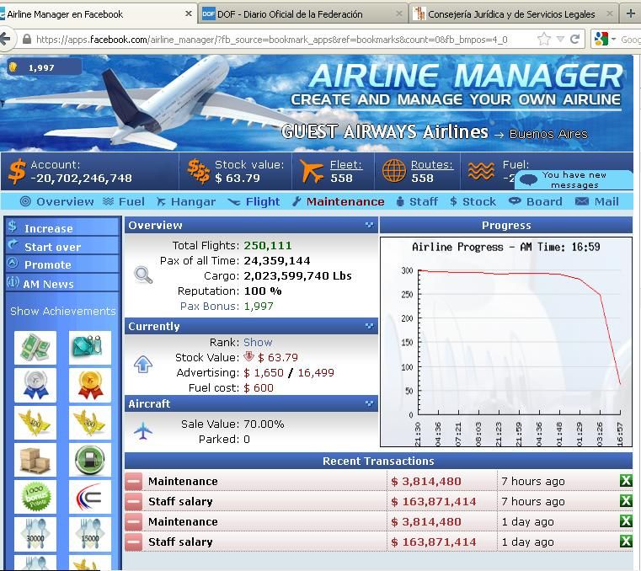Collapse the Maintenance 1 day ago minus button
Viewport: 641px width, 571px height.
pos(133,522)
